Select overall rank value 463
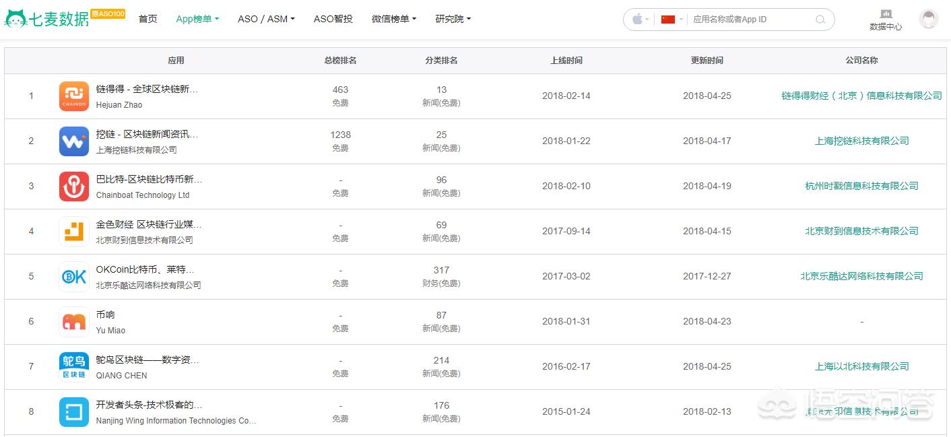 coord(340,90)
